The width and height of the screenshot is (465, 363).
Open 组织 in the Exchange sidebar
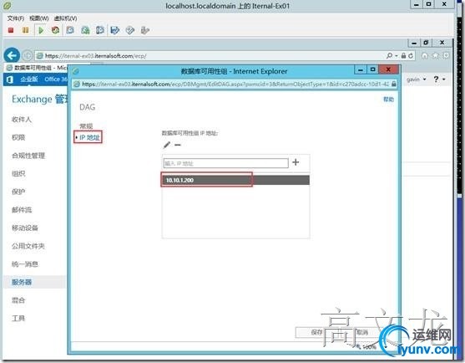(18, 173)
